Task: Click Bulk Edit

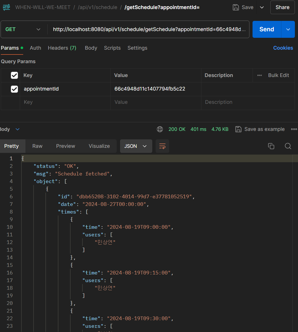Action: pos(279,75)
